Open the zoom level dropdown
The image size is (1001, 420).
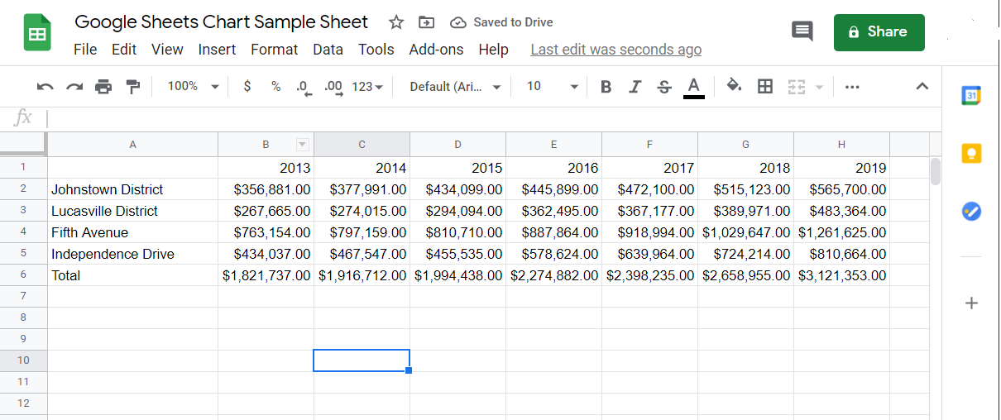pyautogui.click(x=194, y=86)
